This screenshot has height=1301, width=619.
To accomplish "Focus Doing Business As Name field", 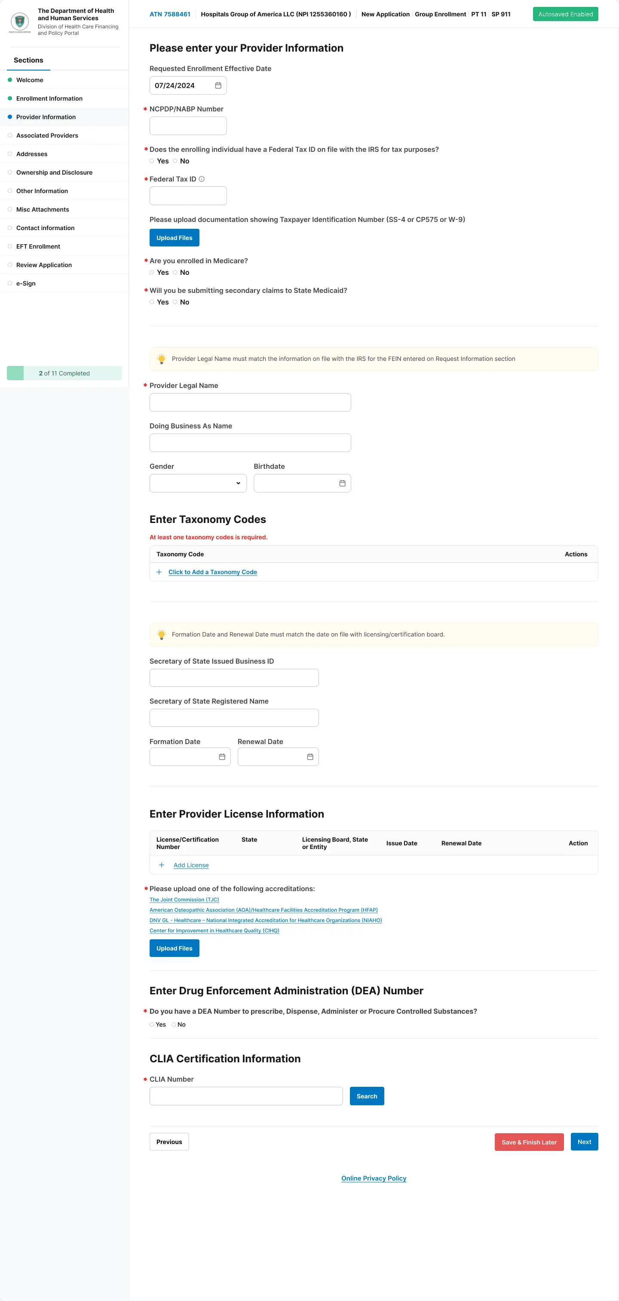I will coord(250,443).
